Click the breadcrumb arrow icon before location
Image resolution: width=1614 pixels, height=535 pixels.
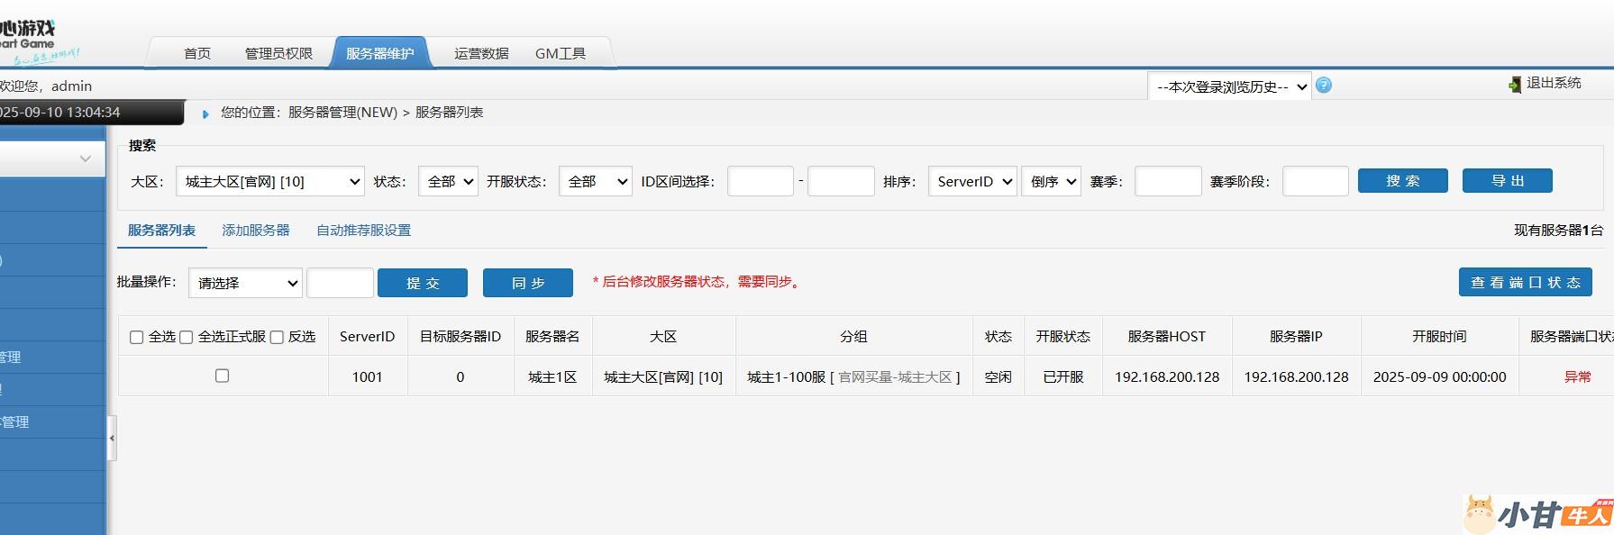[205, 113]
